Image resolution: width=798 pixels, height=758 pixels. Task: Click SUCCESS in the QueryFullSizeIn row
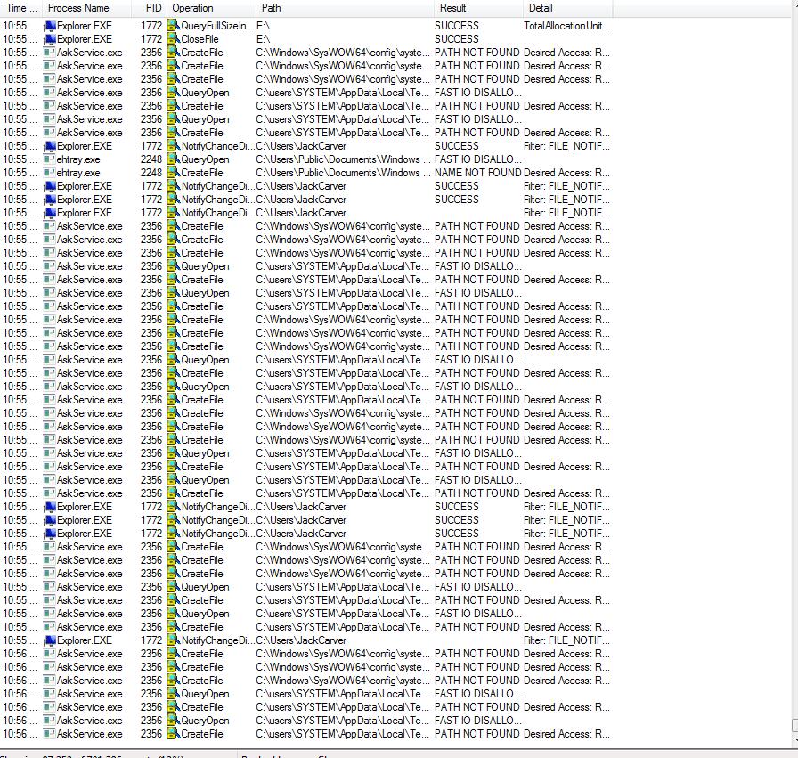[457, 26]
